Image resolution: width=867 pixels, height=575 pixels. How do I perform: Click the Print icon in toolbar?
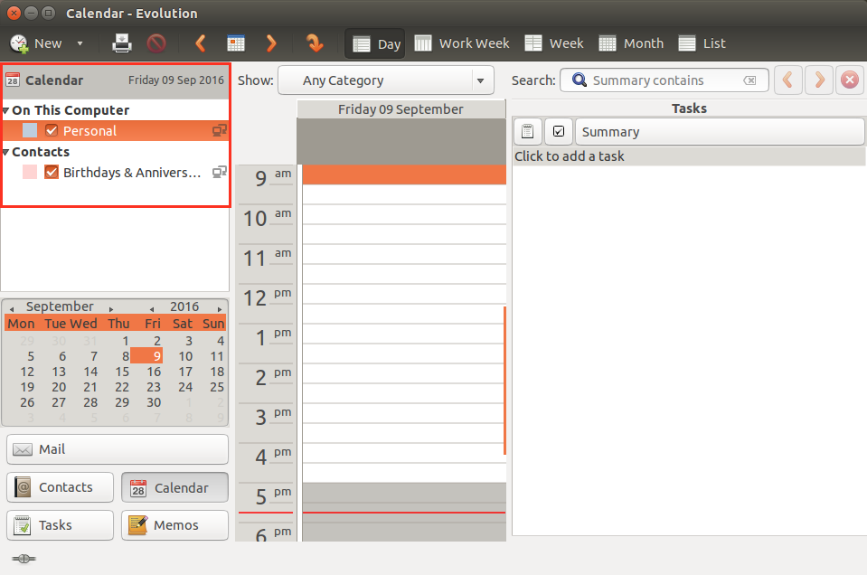[122, 42]
